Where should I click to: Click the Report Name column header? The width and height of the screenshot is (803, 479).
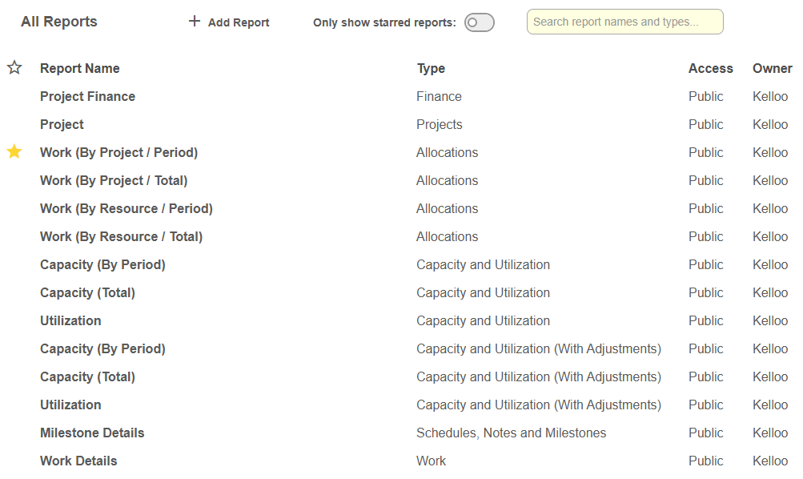click(80, 68)
